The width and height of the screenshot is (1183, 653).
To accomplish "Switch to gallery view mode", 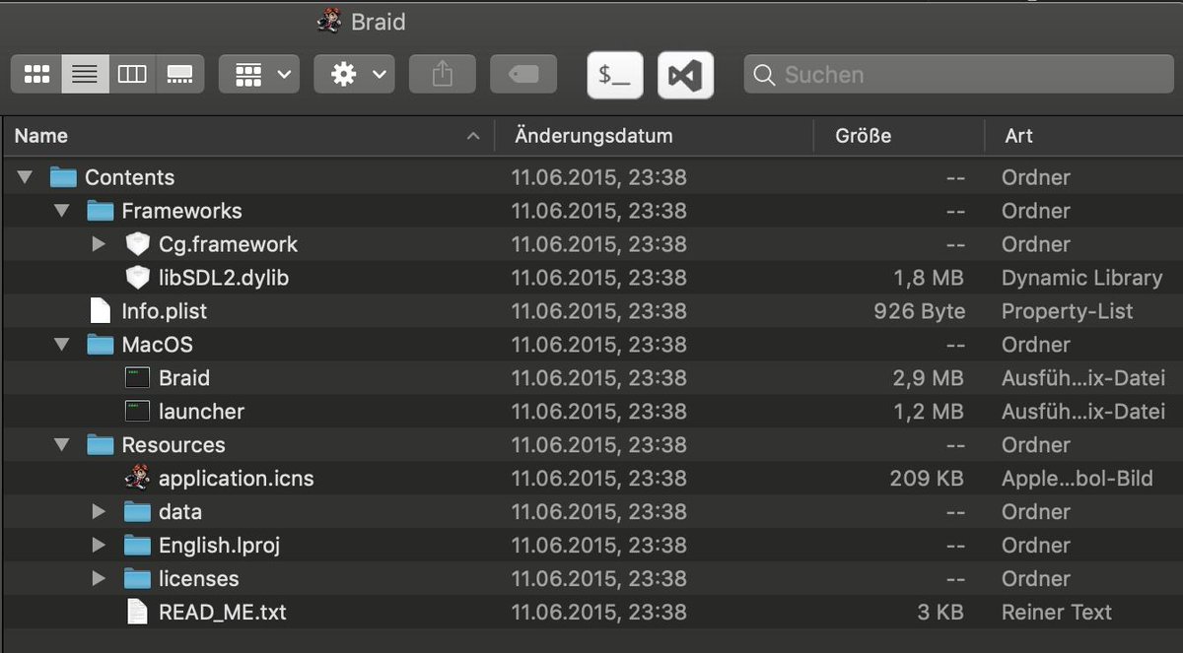I will click(x=179, y=75).
